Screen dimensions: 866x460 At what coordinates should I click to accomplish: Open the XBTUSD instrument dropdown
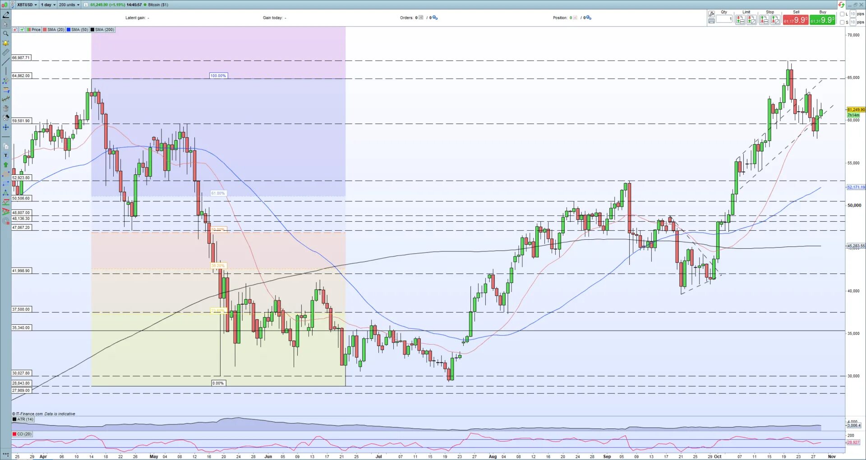27,5
